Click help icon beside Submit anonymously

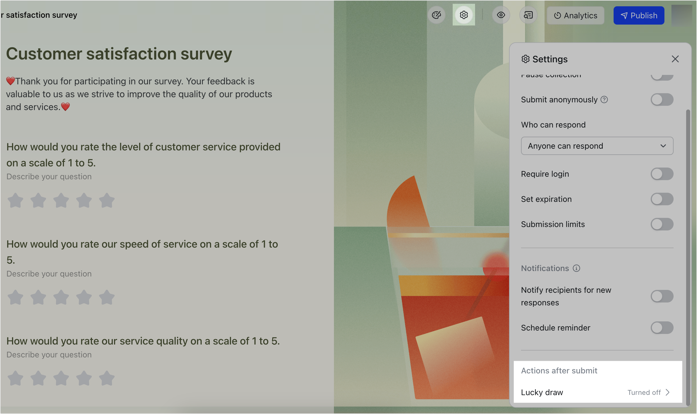[x=604, y=99]
